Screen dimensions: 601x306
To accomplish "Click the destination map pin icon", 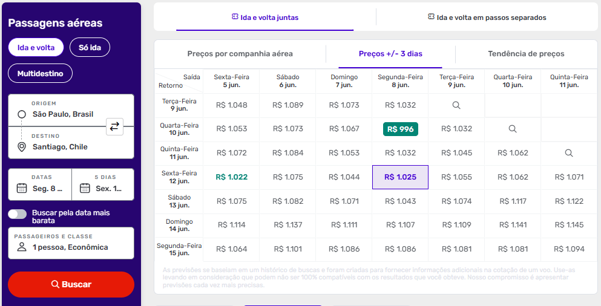I will pyautogui.click(x=22, y=147).
